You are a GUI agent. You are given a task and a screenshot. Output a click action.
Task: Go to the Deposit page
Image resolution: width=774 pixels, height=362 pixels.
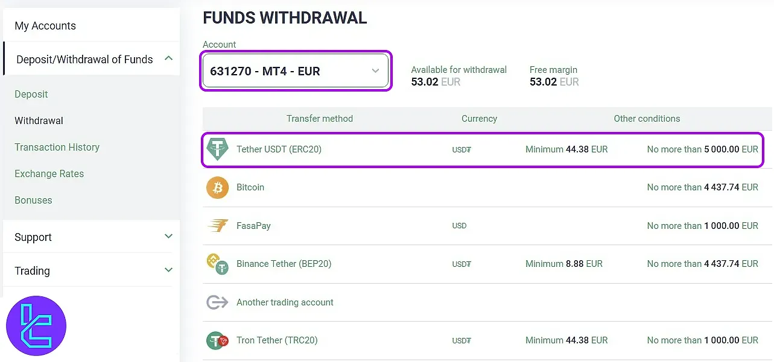[31, 94]
